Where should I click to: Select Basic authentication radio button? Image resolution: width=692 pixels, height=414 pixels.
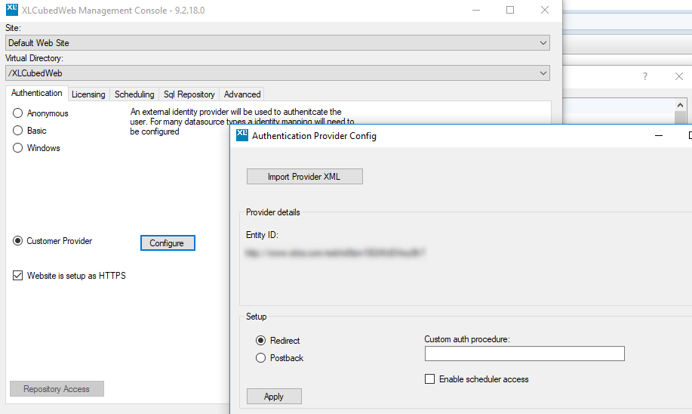click(x=18, y=131)
